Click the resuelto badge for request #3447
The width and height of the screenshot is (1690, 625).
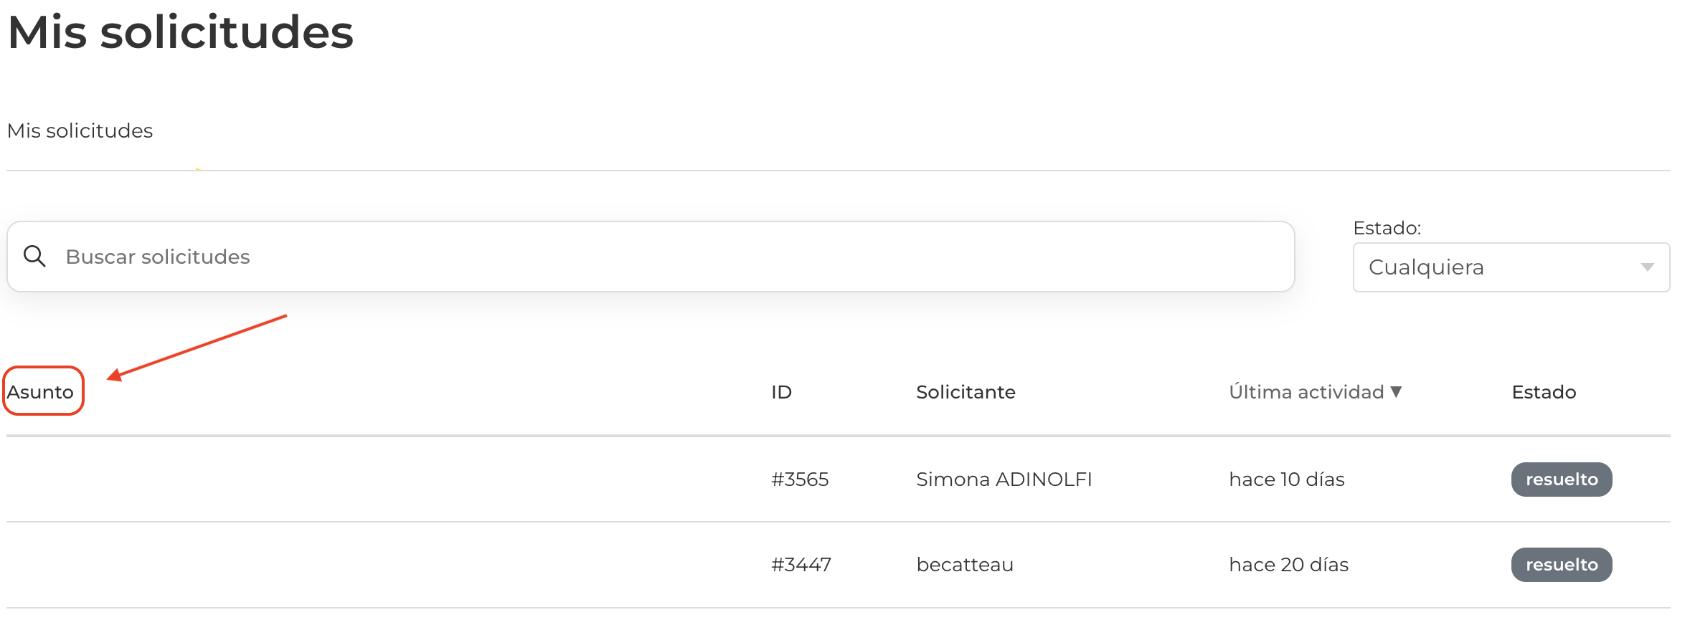(1562, 565)
